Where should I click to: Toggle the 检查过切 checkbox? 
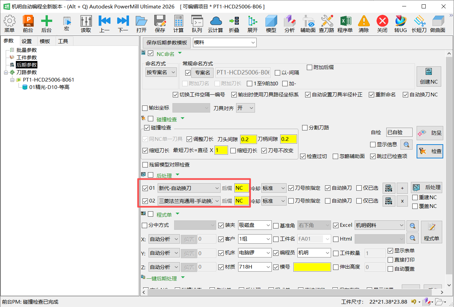(x=303, y=156)
